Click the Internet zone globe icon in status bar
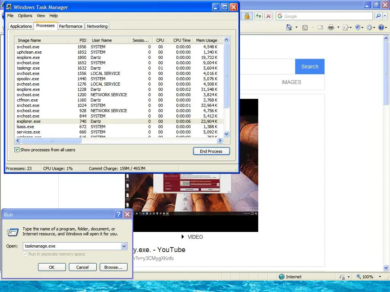390x292 pixels. pyautogui.click(x=281, y=277)
